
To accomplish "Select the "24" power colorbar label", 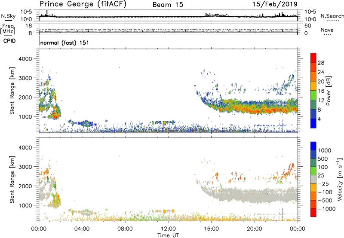I will (321, 72).
